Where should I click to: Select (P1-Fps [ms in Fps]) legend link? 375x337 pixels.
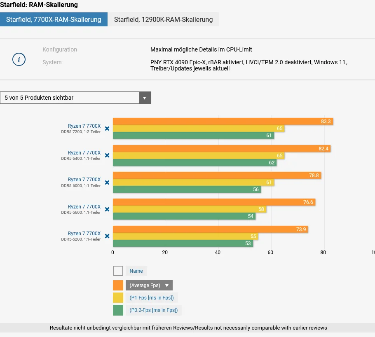coord(152,298)
